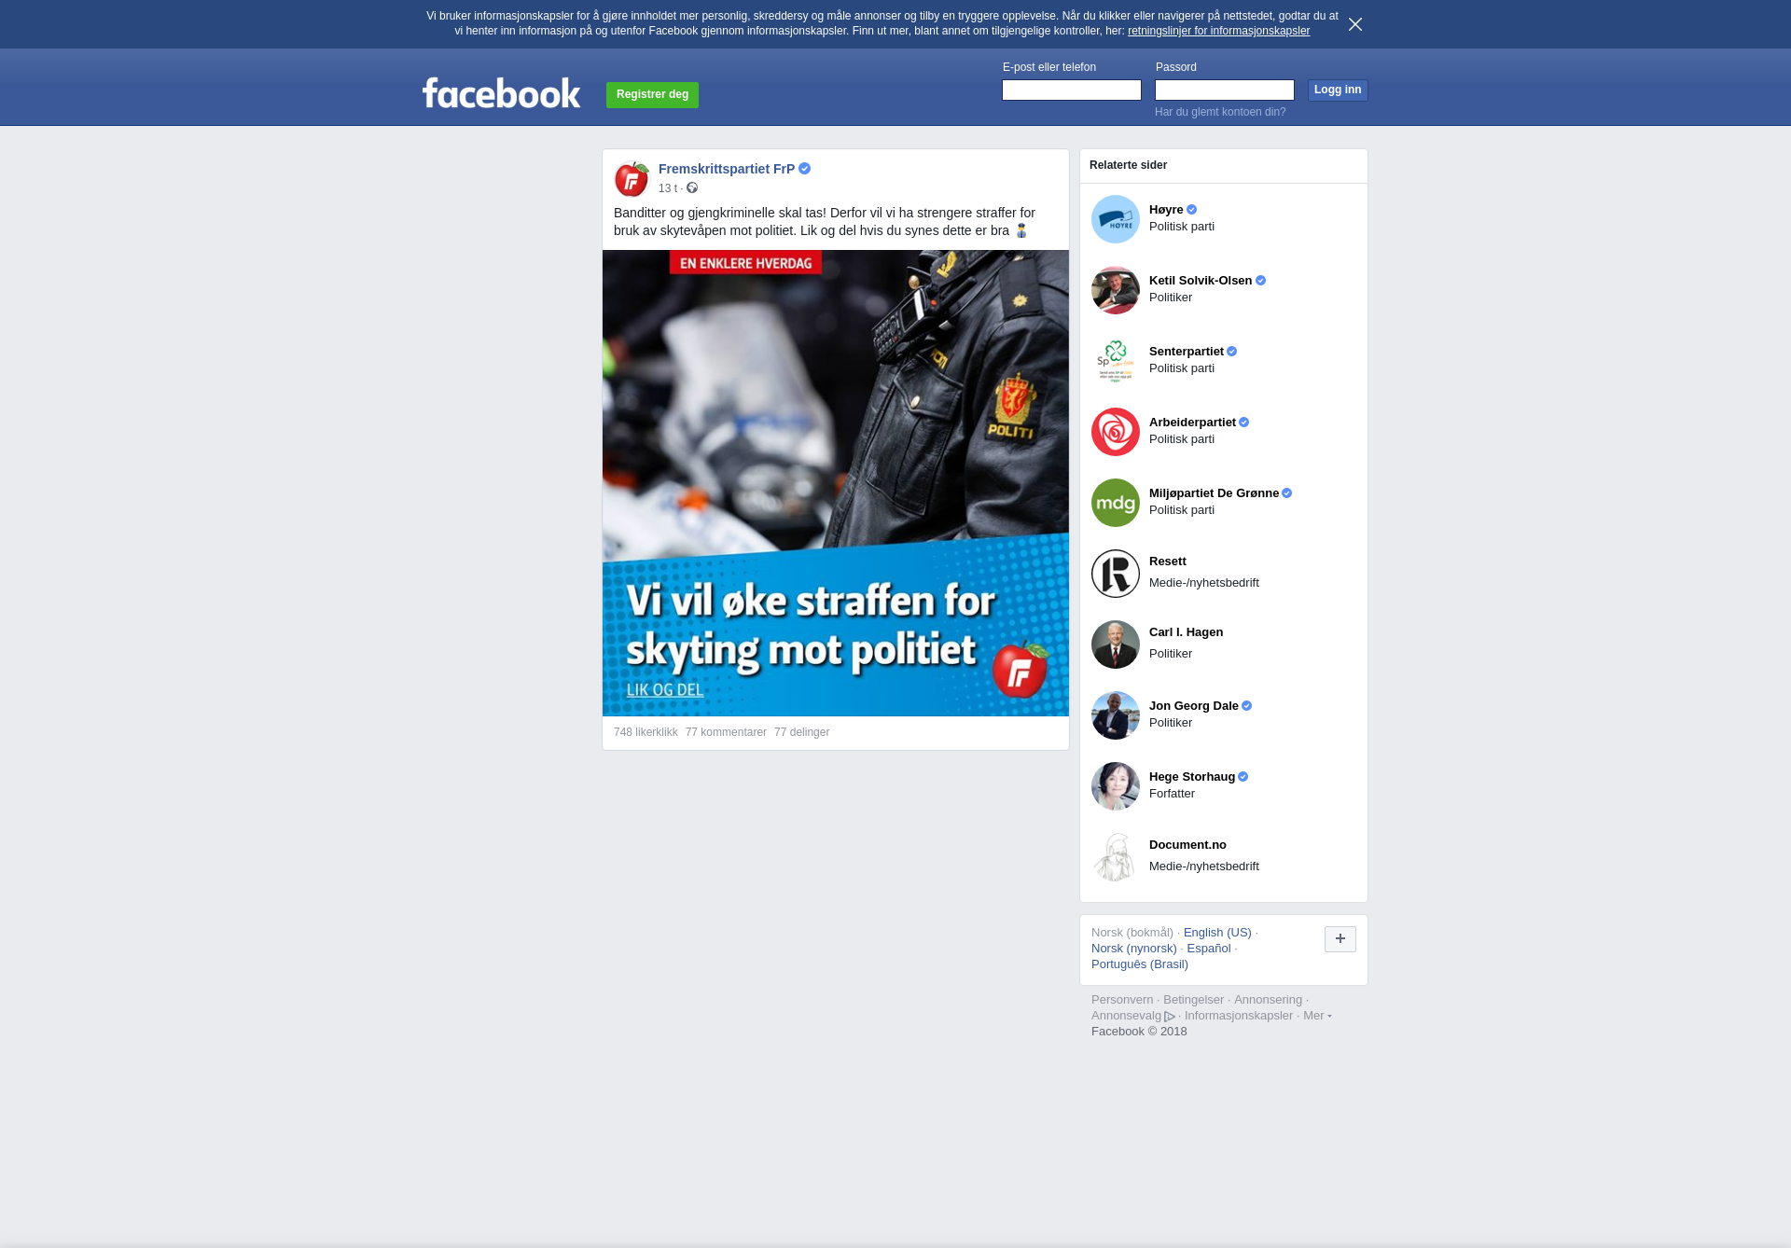The height and width of the screenshot is (1248, 1791).
Task: Switch language to Português (Brasil)
Action: pyautogui.click(x=1140, y=964)
